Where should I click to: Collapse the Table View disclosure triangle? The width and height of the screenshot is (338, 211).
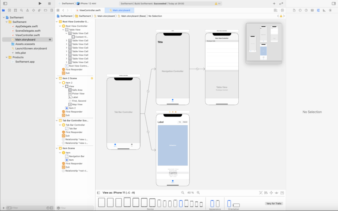tap(63, 30)
